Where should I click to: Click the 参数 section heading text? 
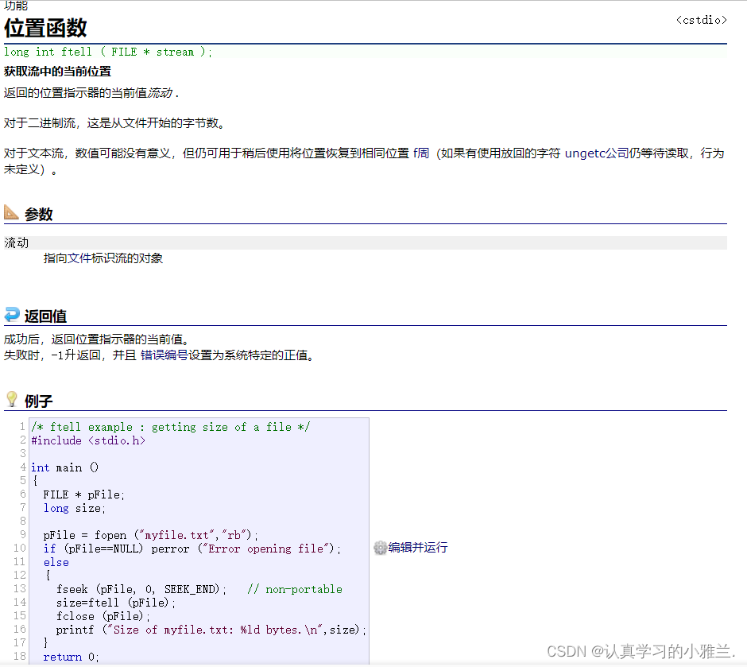coord(39,214)
